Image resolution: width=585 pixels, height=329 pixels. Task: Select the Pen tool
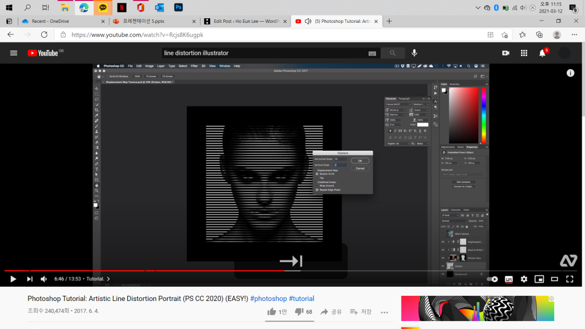(97, 164)
